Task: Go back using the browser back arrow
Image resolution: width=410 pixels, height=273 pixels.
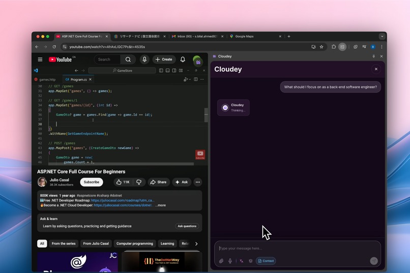Action: [37, 47]
